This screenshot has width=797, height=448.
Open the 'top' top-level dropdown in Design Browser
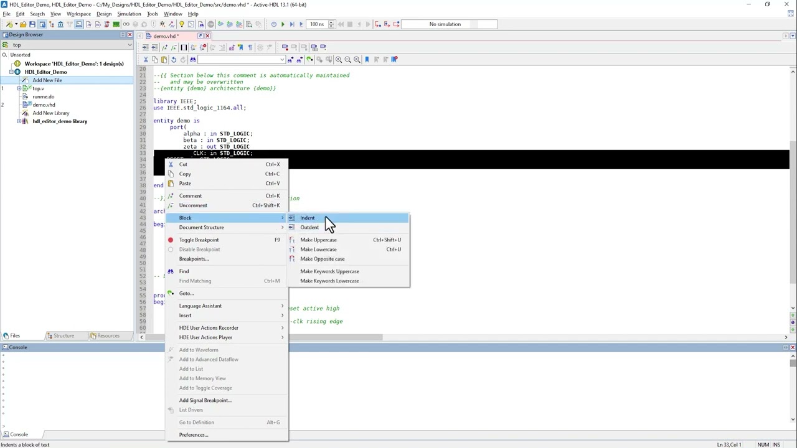(130, 45)
